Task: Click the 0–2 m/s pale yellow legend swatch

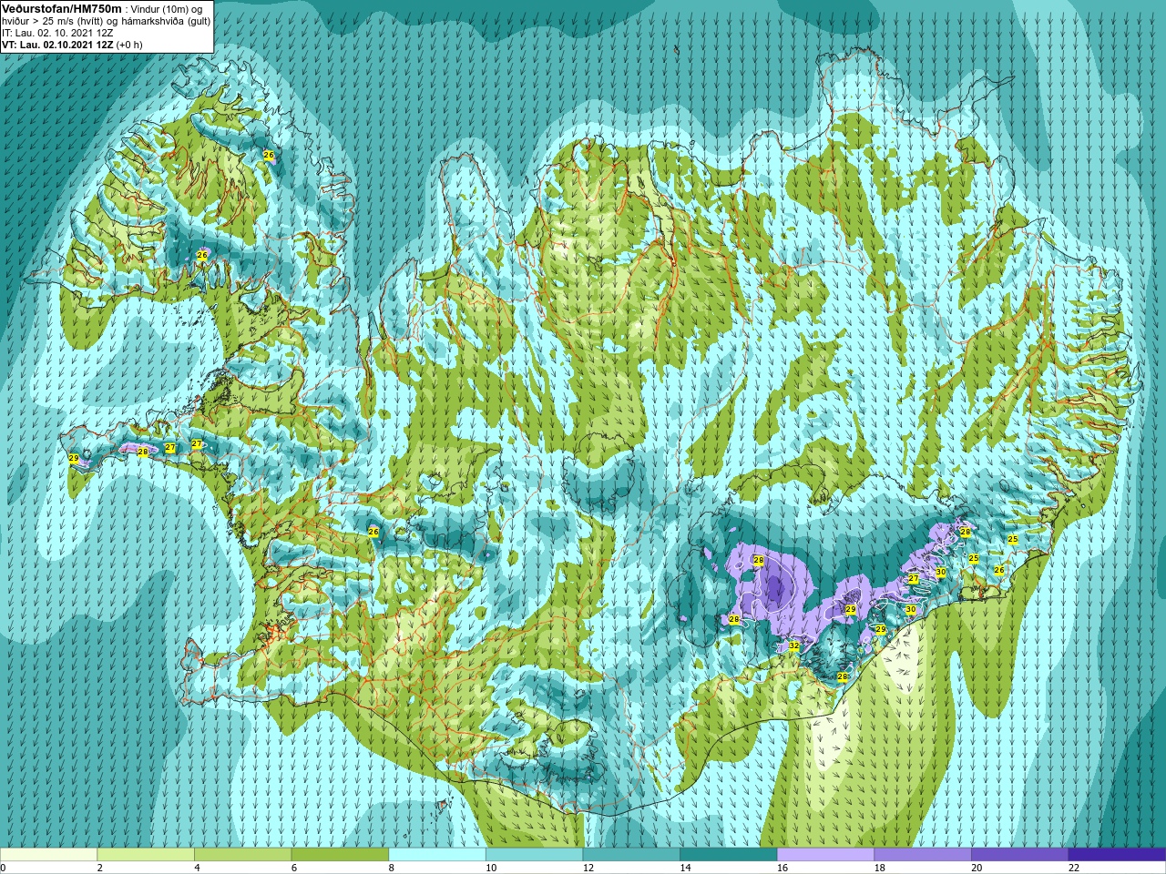Action: [x=48, y=854]
